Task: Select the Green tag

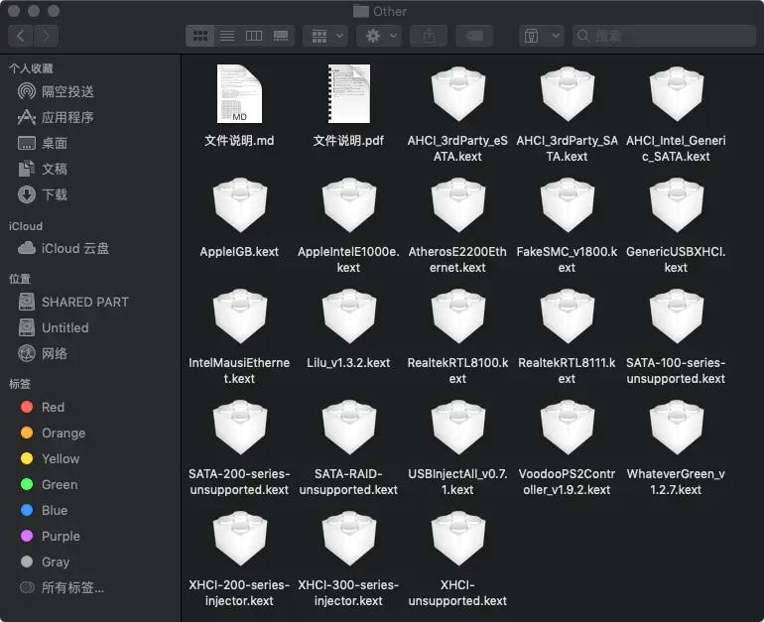Action: [x=50, y=485]
